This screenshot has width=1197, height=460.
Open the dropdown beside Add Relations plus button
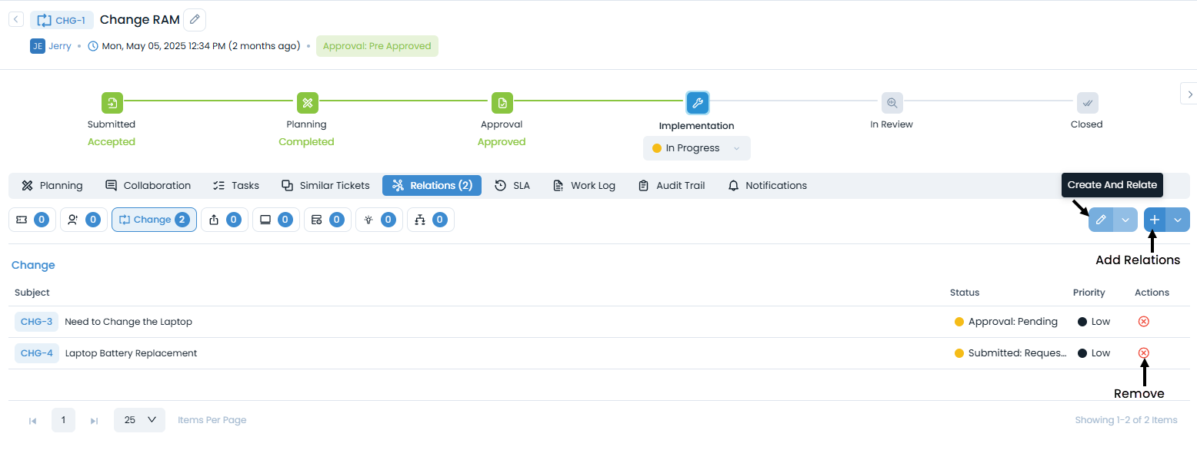click(1179, 220)
